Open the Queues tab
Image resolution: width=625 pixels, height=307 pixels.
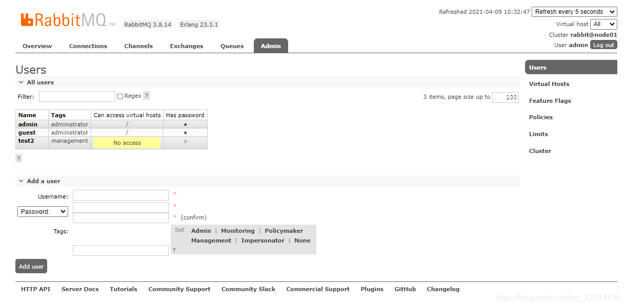pyautogui.click(x=232, y=46)
